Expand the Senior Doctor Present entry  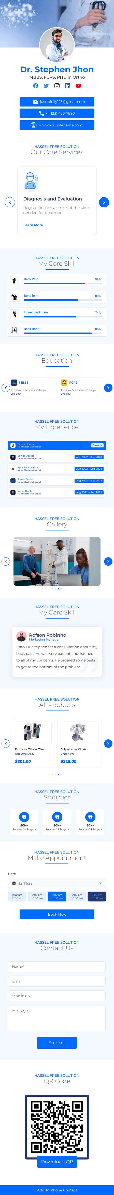point(57,445)
